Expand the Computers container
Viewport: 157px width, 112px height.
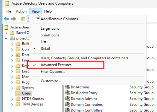pyautogui.click(x=12, y=50)
